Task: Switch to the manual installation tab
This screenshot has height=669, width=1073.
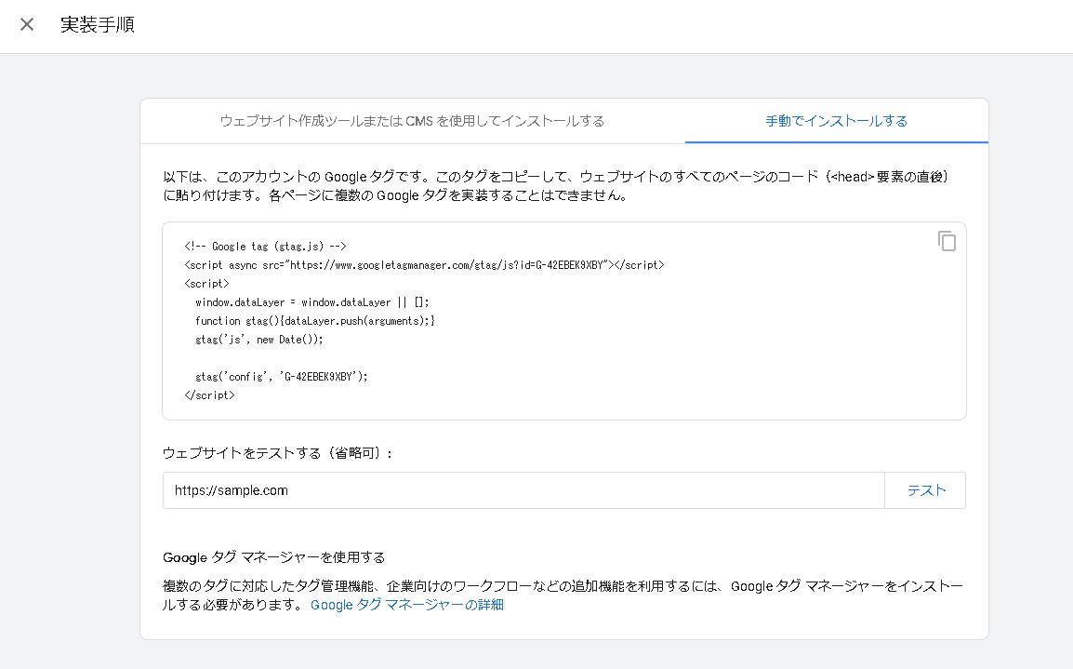Action: (835, 120)
